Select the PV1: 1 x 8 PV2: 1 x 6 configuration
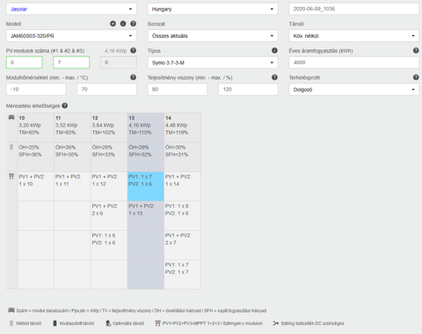This screenshot has height=334, width=422. click(x=182, y=215)
